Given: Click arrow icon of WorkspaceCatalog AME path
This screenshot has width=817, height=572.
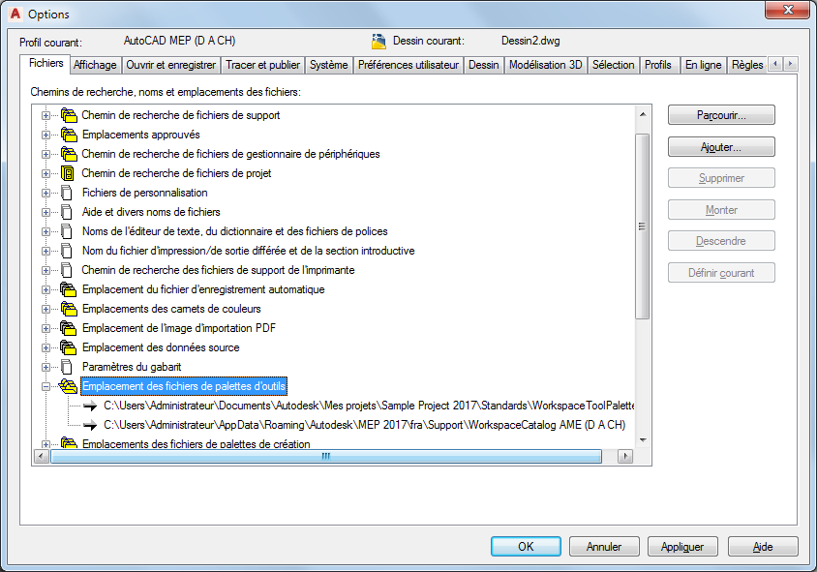Looking at the screenshot, I should 90,425.
